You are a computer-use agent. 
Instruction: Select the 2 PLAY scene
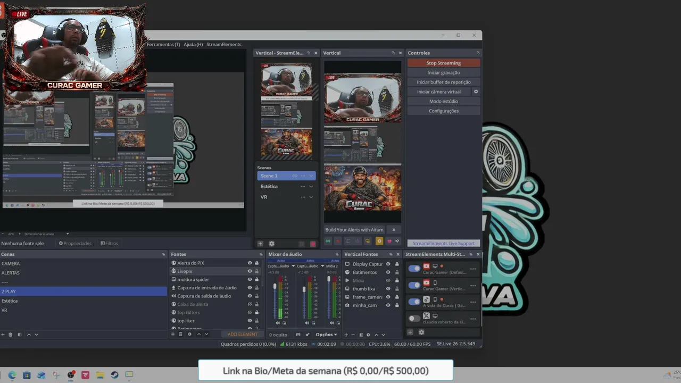tap(84, 292)
